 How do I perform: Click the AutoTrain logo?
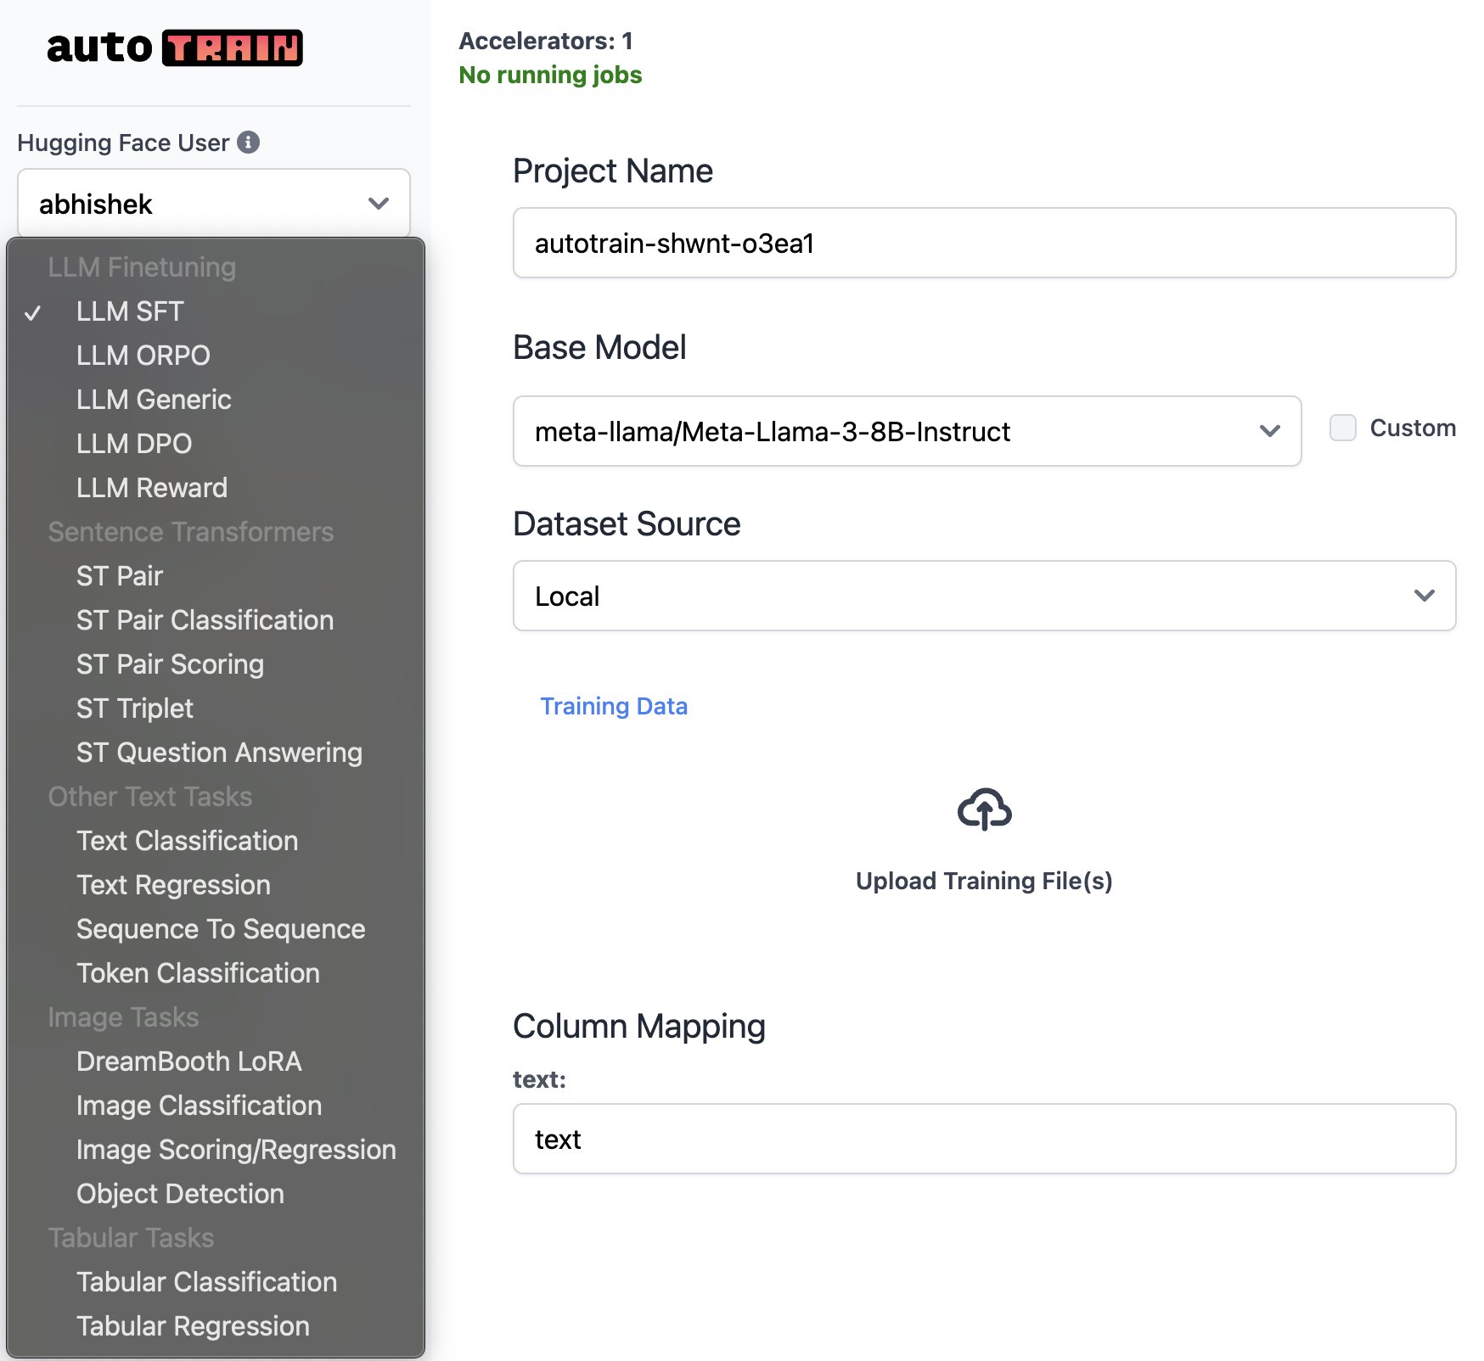pyautogui.click(x=175, y=48)
